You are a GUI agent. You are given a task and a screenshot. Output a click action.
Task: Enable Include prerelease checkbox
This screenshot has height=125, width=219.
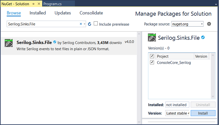(96, 23)
